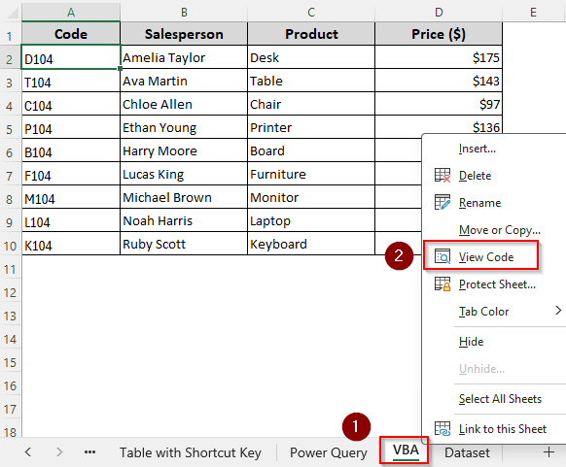The width and height of the screenshot is (566, 467).
Task: Add a new sheet with plus icon
Action: pyautogui.click(x=548, y=452)
